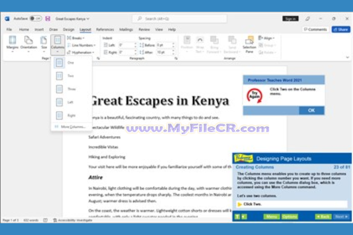
Task: Open the Breaks dropdown
Action: 76,38
